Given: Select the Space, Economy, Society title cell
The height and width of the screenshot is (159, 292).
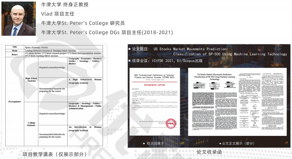Looking at the screenshot, I should tap(36, 47).
